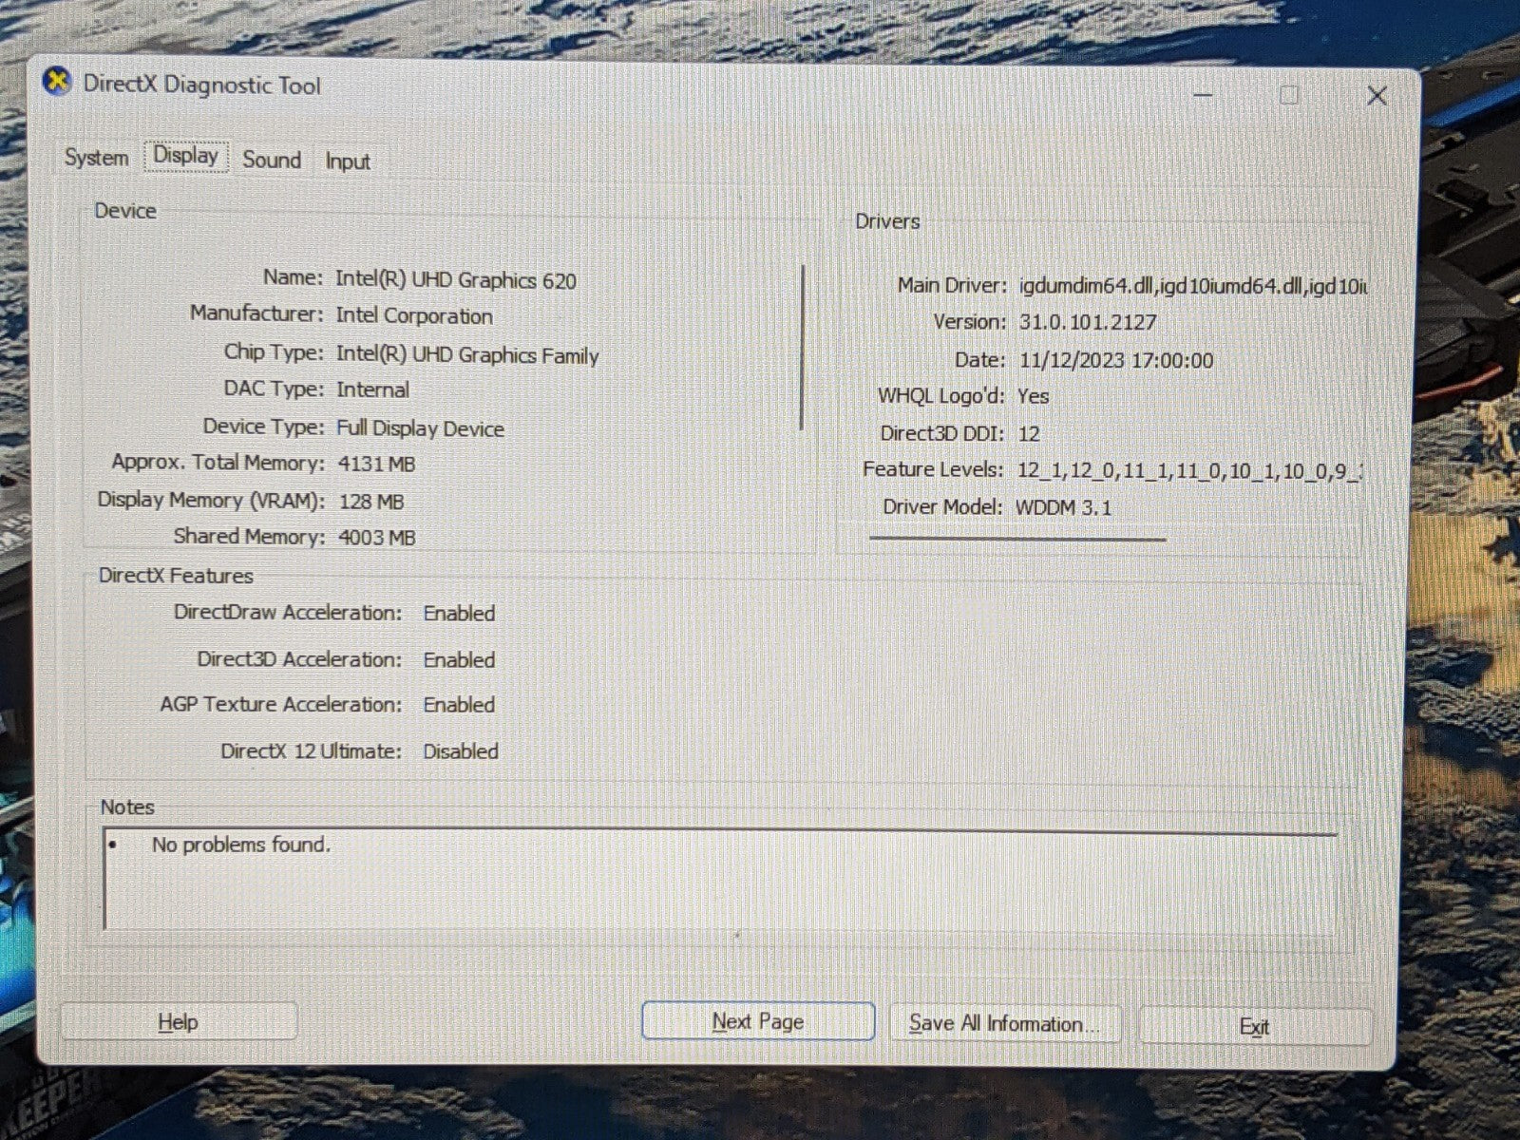1520x1140 pixels.
Task: Select the Display tab
Action: tap(186, 156)
